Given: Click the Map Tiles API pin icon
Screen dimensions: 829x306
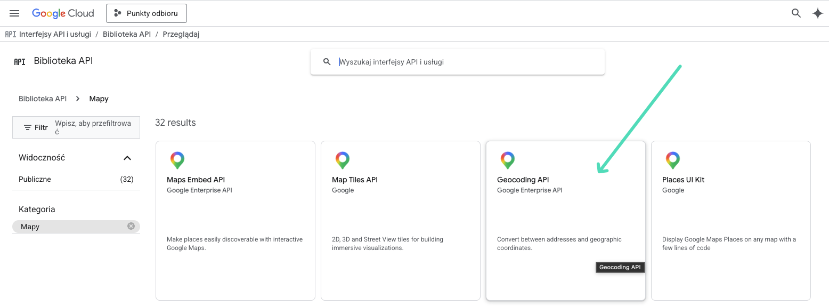Looking at the screenshot, I should [342, 160].
